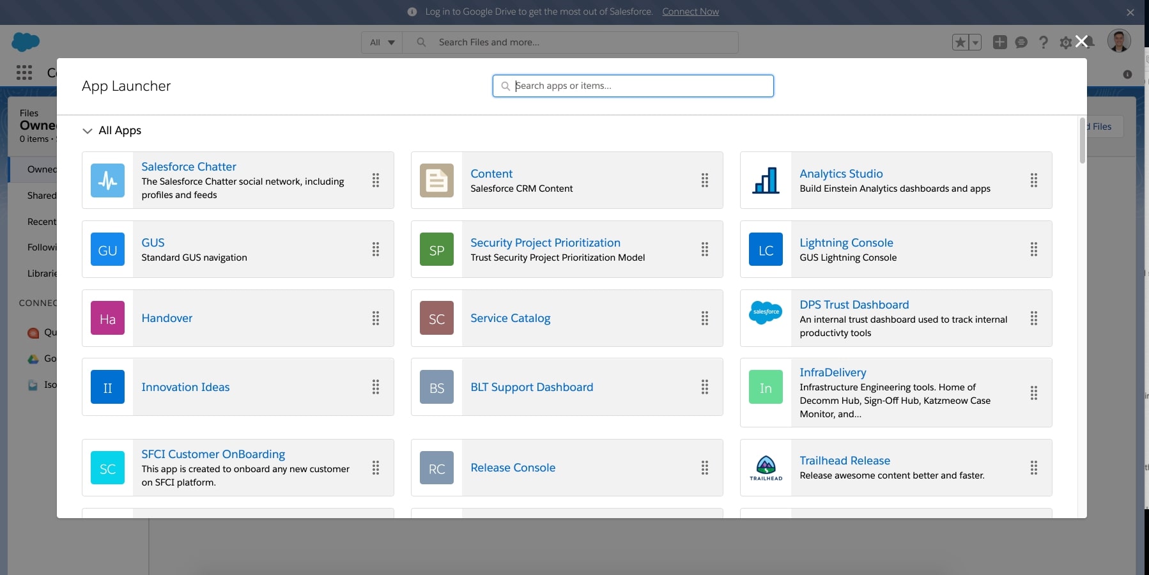Image resolution: width=1149 pixels, height=575 pixels.
Task: Click the Trailhead Release logo icon
Action: (x=766, y=468)
